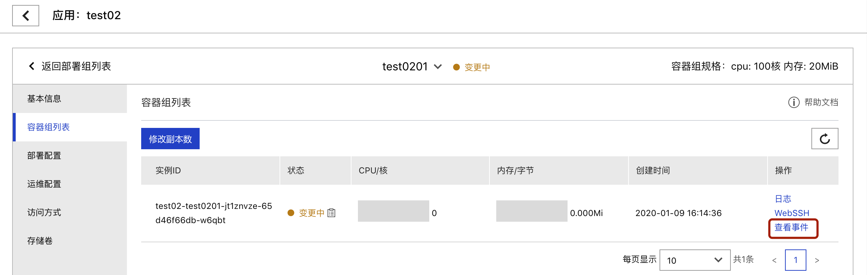This screenshot has width=867, height=275.
Task: Click the refresh icon button
Action: pyautogui.click(x=825, y=139)
